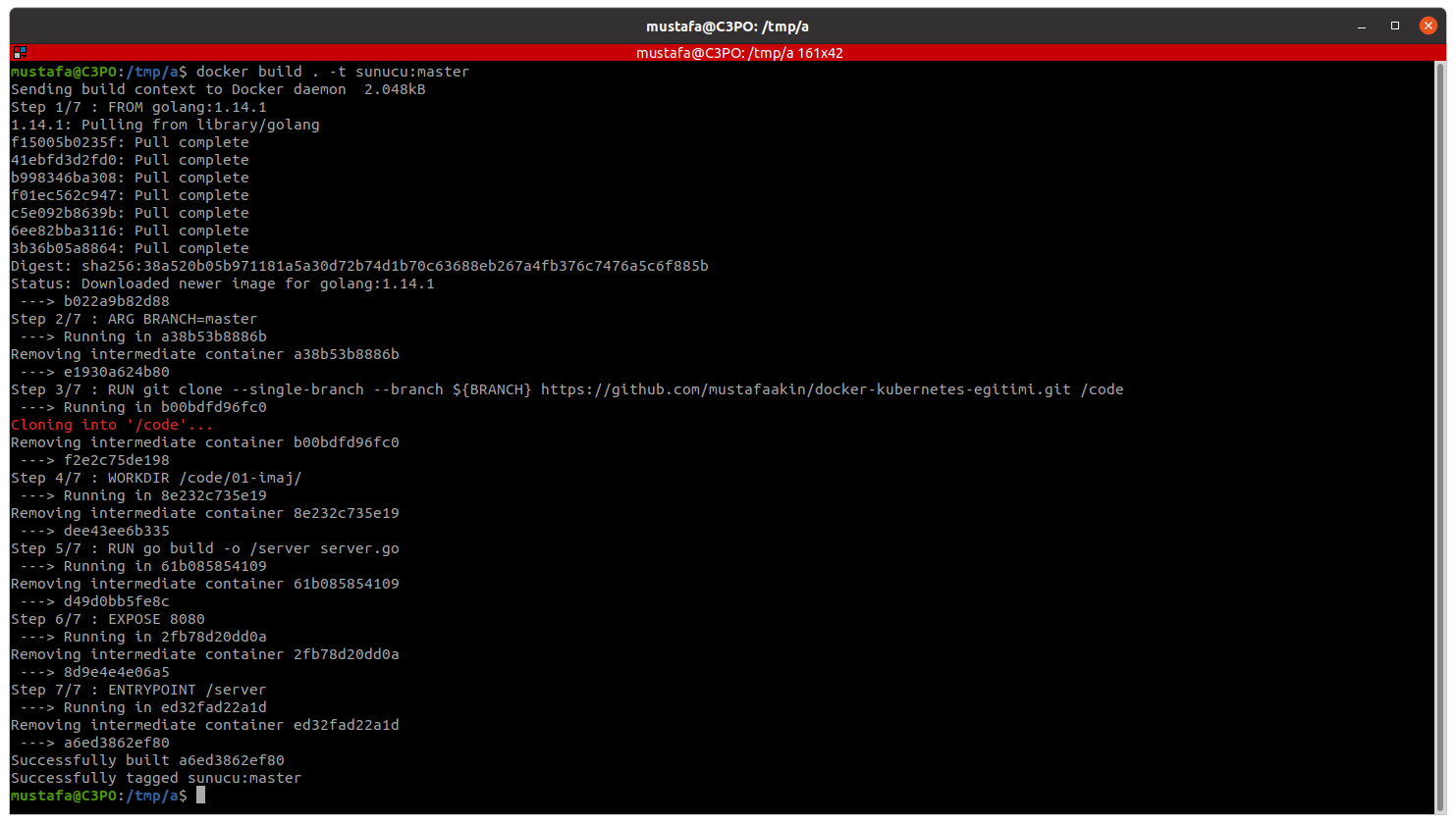
Task: Click '---> Running in 8e232c735e19' line
Action: pos(143,495)
